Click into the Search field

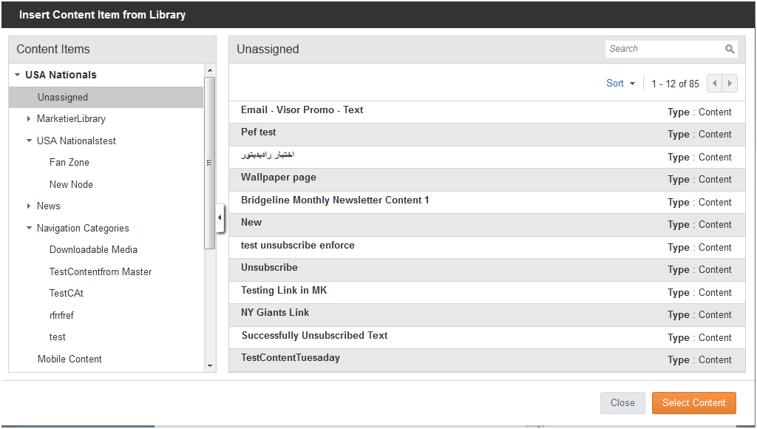pos(664,49)
